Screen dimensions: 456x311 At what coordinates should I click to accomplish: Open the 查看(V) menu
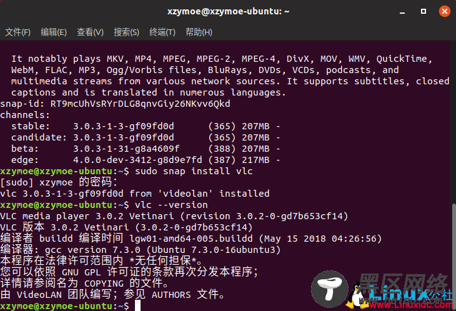click(90, 32)
